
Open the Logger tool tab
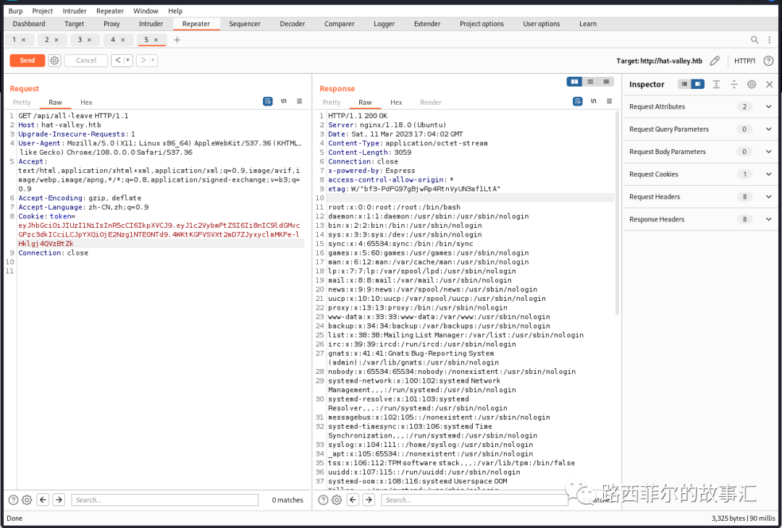384,24
